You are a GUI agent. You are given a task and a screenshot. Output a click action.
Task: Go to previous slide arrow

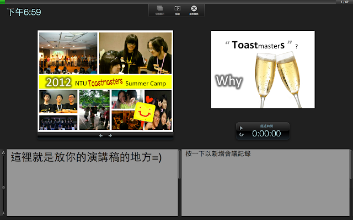pyautogui.click(x=101, y=136)
